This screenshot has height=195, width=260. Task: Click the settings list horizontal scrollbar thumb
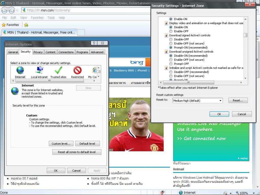point(189,83)
